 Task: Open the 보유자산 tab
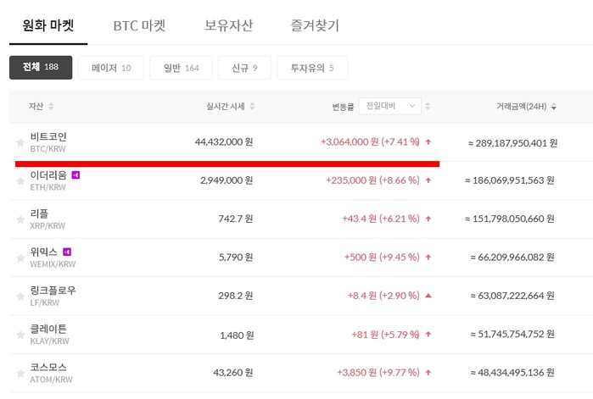228,25
